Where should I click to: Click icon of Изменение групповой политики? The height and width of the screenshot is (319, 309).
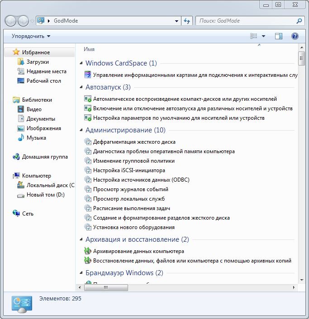tap(88, 161)
